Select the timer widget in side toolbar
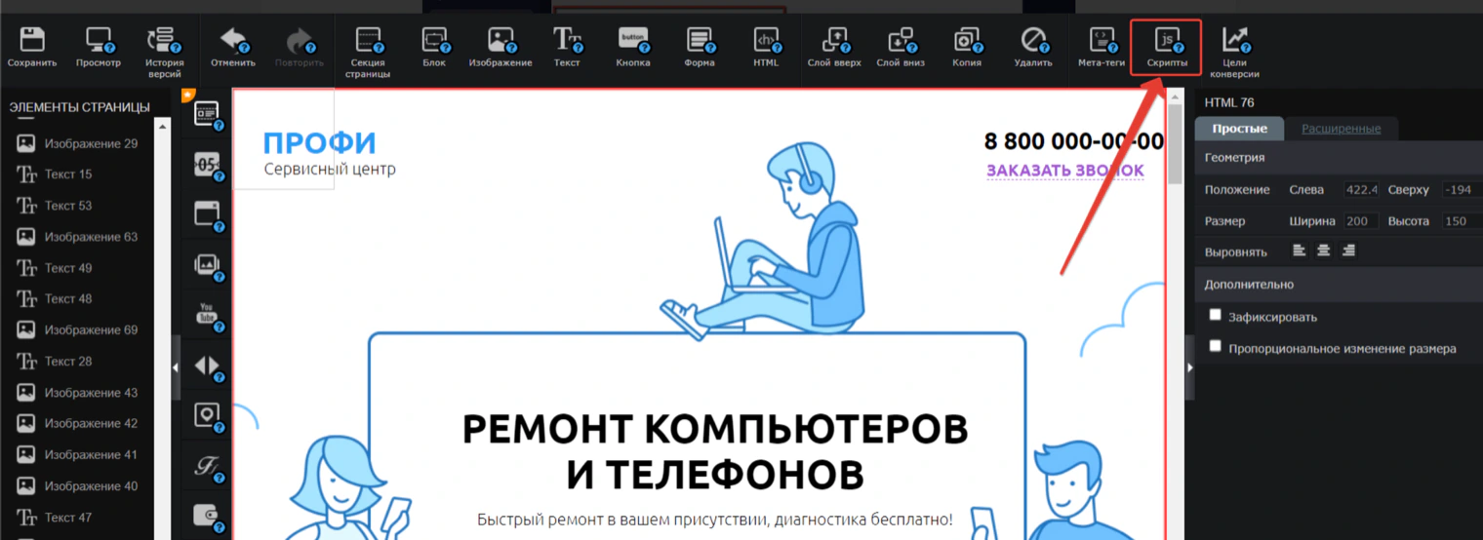 click(208, 165)
